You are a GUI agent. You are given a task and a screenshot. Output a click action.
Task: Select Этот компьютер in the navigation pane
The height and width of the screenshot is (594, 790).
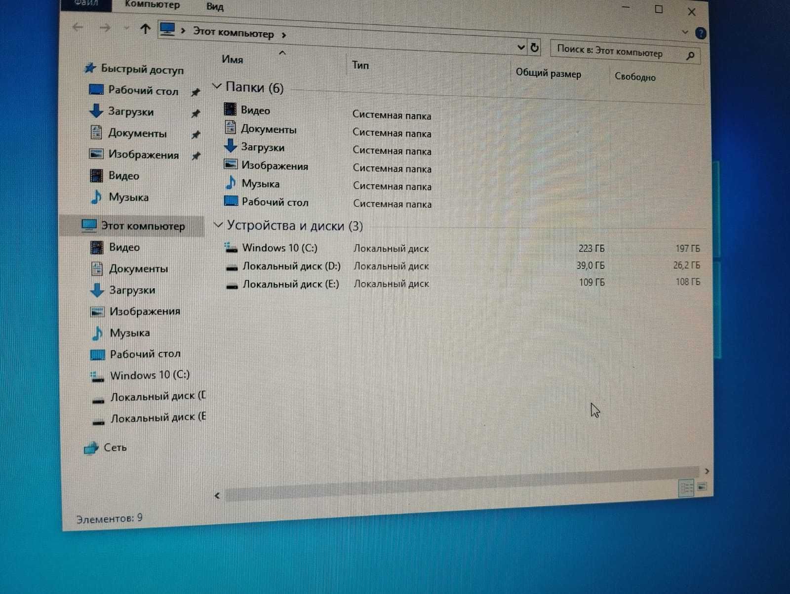[x=143, y=226]
